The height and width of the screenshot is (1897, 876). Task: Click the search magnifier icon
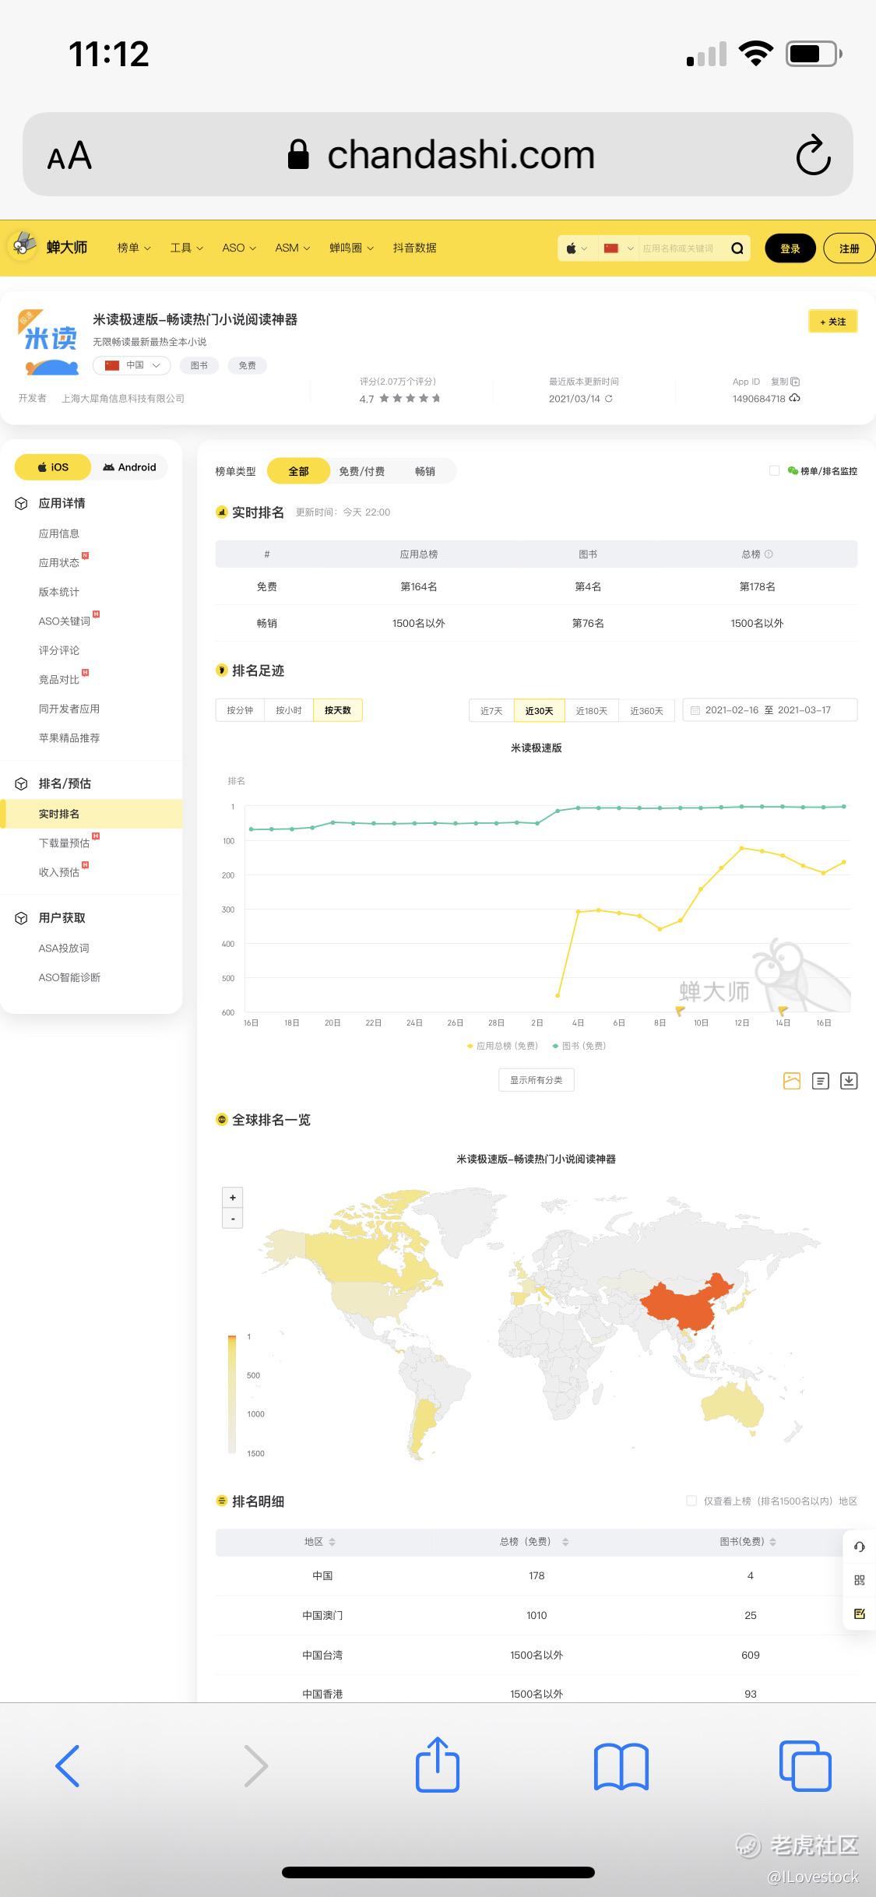[x=737, y=248]
